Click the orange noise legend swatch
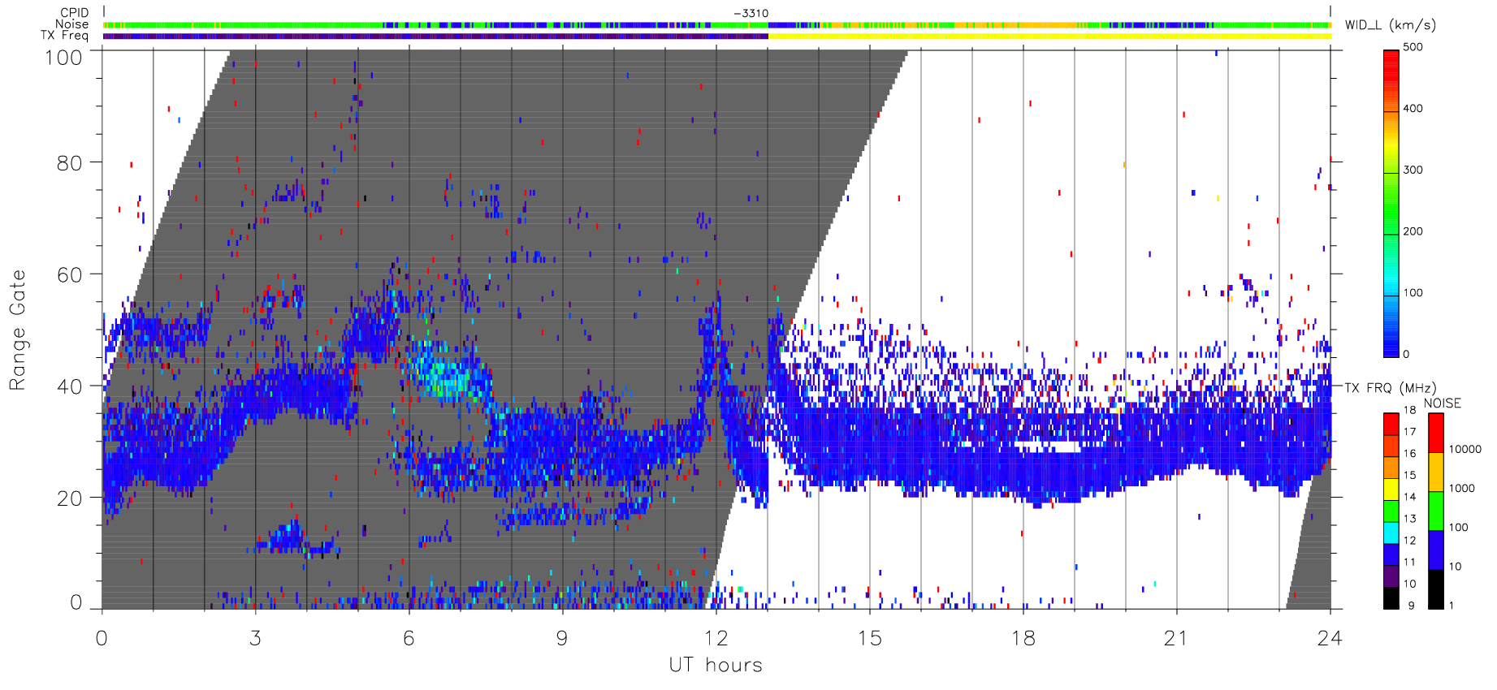The width and height of the screenshot is (1497, 690). pyautogui.click(x=1436, y=472)
